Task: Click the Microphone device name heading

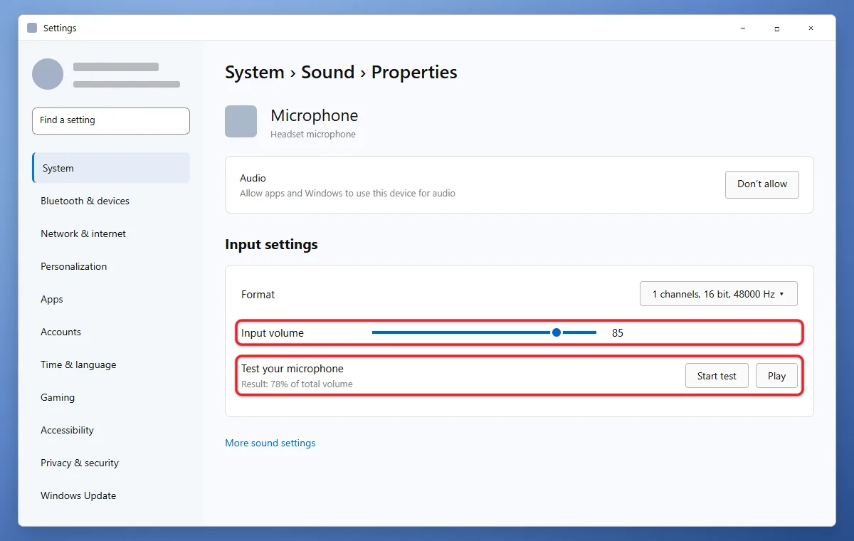Action: pos(314,115)
